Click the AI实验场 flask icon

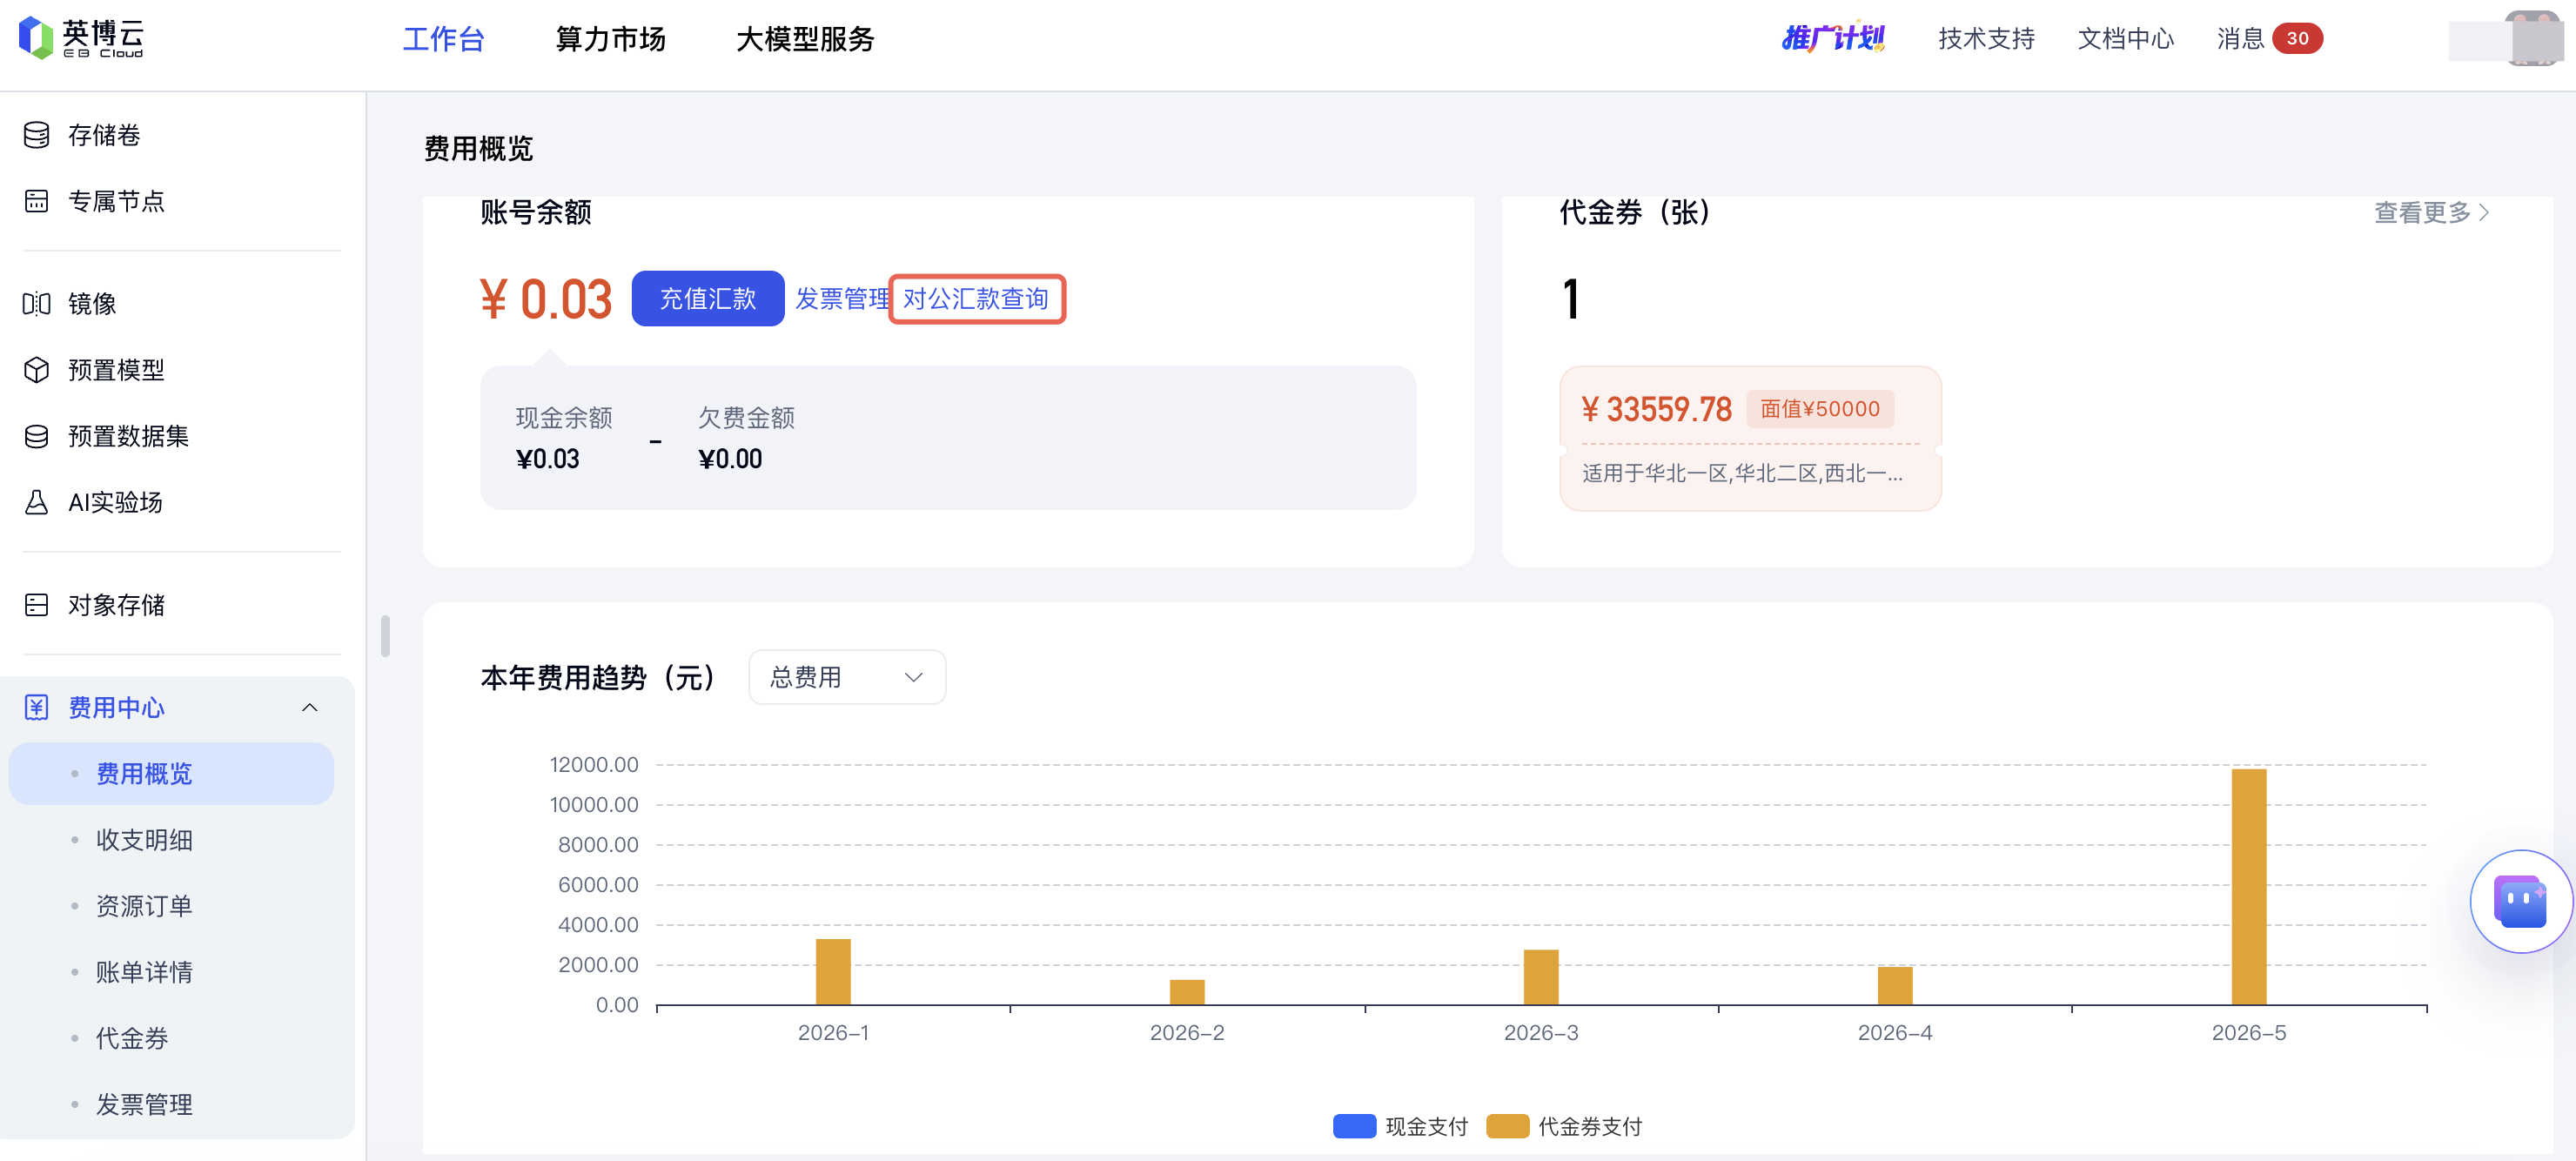point(37,502)
